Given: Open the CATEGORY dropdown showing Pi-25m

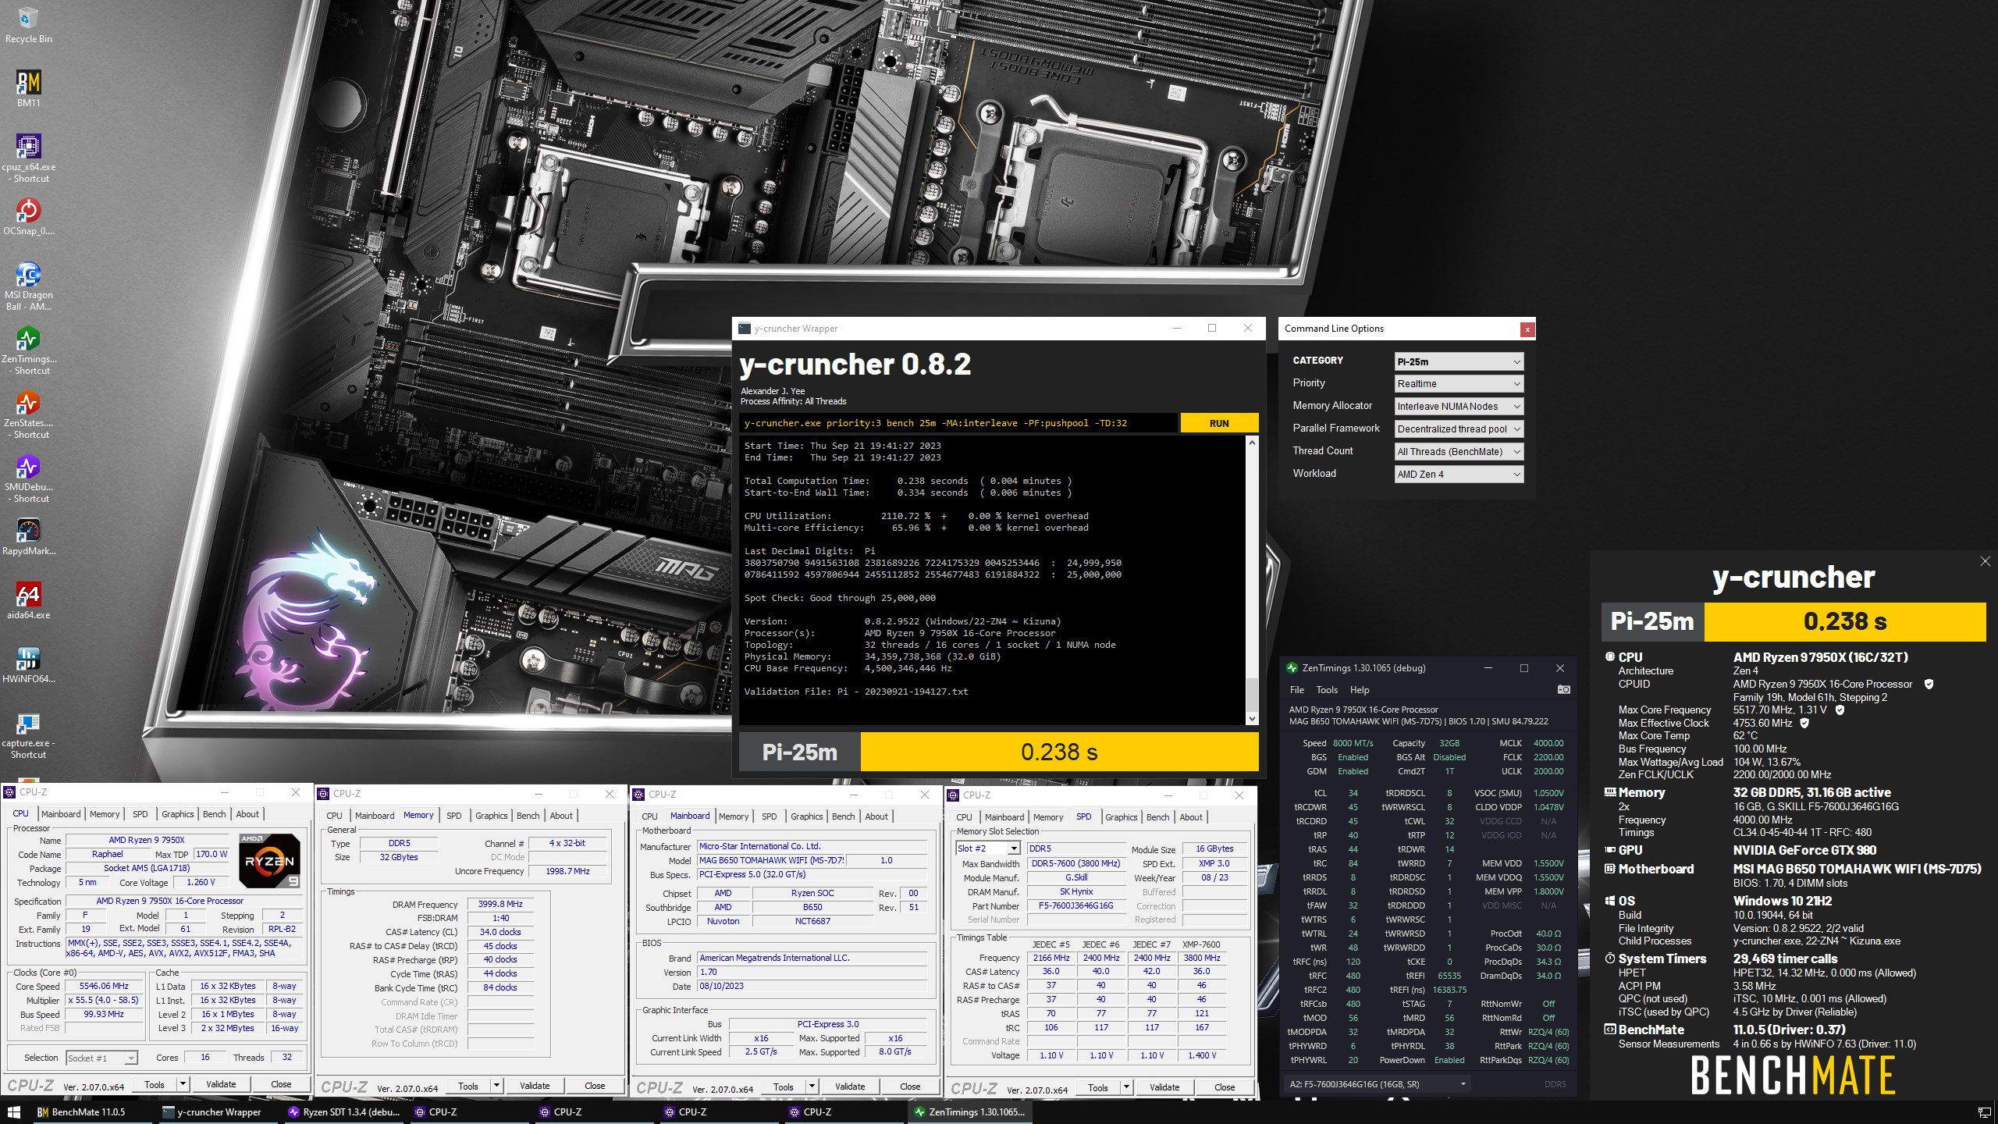Looking at the screenshot, I should click(x=1459, y=361).
